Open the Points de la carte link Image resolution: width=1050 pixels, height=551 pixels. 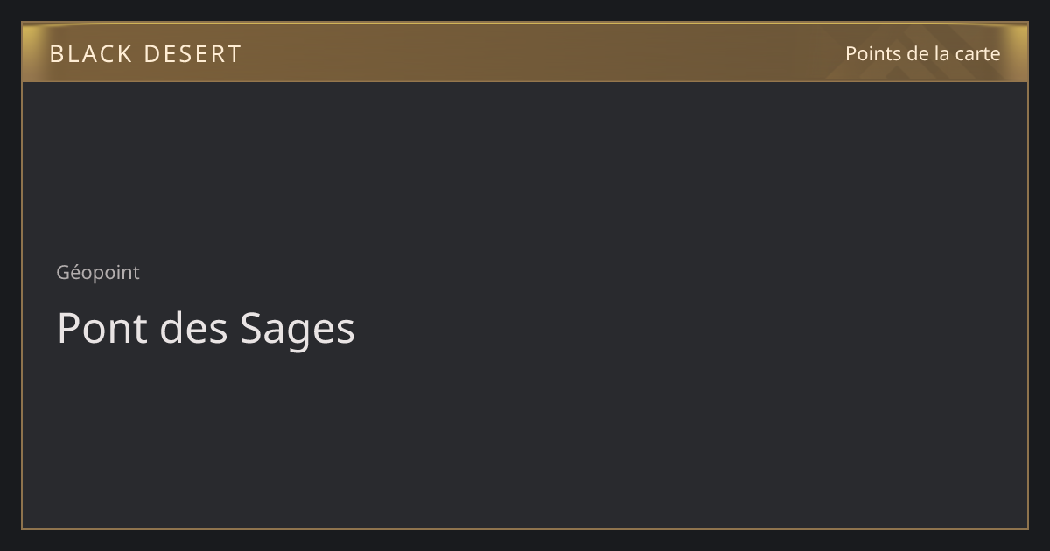(x=922, y=53)
